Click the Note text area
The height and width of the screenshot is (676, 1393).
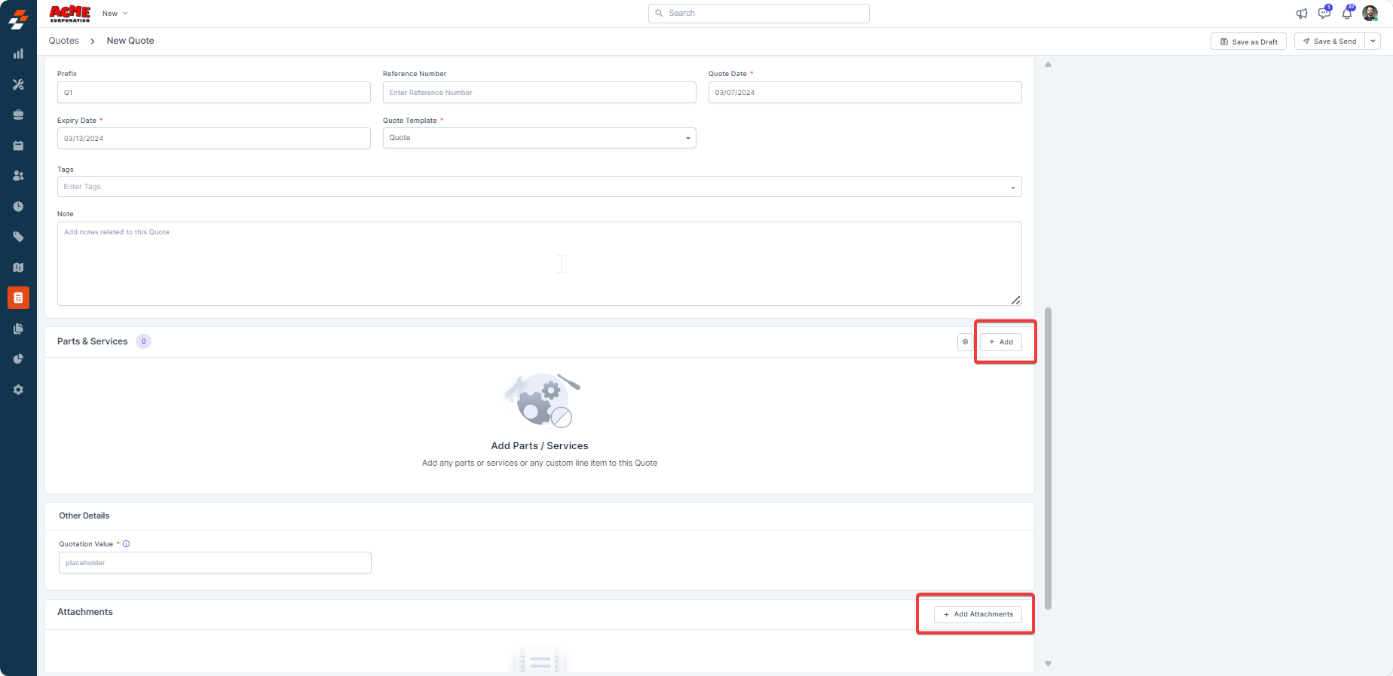pyautogui.click(x=540, y=264)
